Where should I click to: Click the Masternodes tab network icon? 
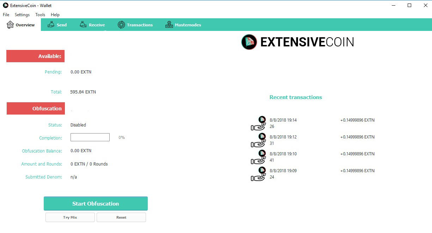[169, 25]
